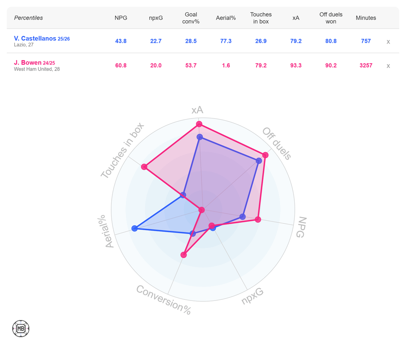406x355 pixels.
Task: Click the Aerial% column header
Action: click(226, 18)
